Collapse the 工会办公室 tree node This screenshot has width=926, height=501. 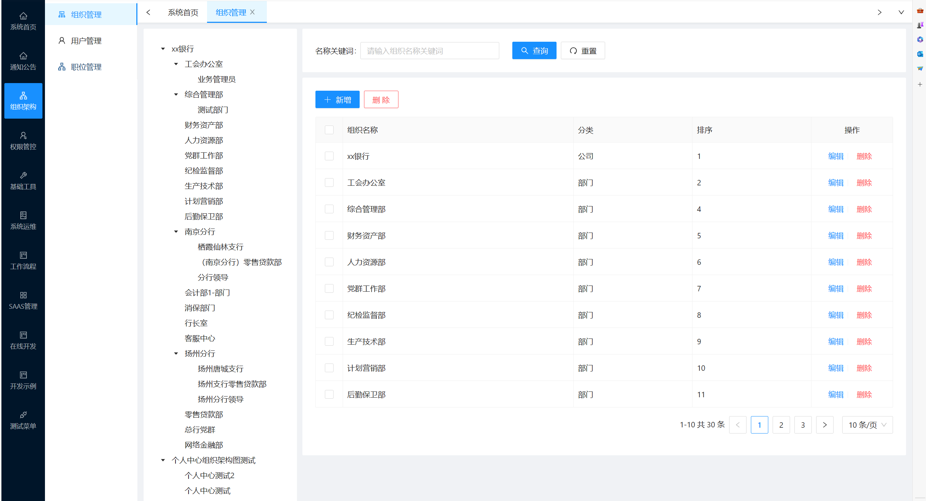176,64
